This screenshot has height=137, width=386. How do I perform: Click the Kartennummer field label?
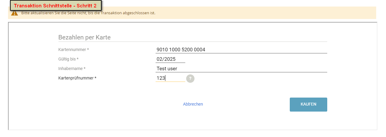tap(74, 50)
